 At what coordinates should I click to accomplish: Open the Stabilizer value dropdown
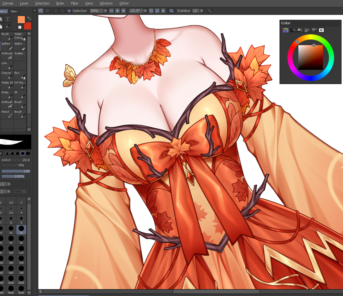(x=202, y=11)
